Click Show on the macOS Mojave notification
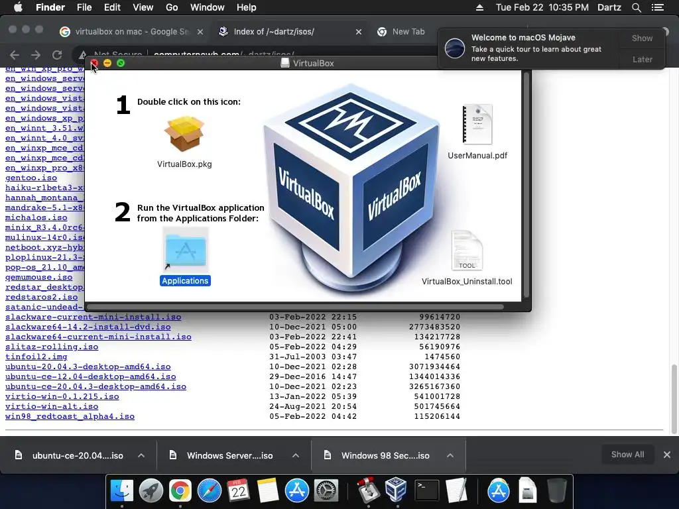 (x=642, y=38)
